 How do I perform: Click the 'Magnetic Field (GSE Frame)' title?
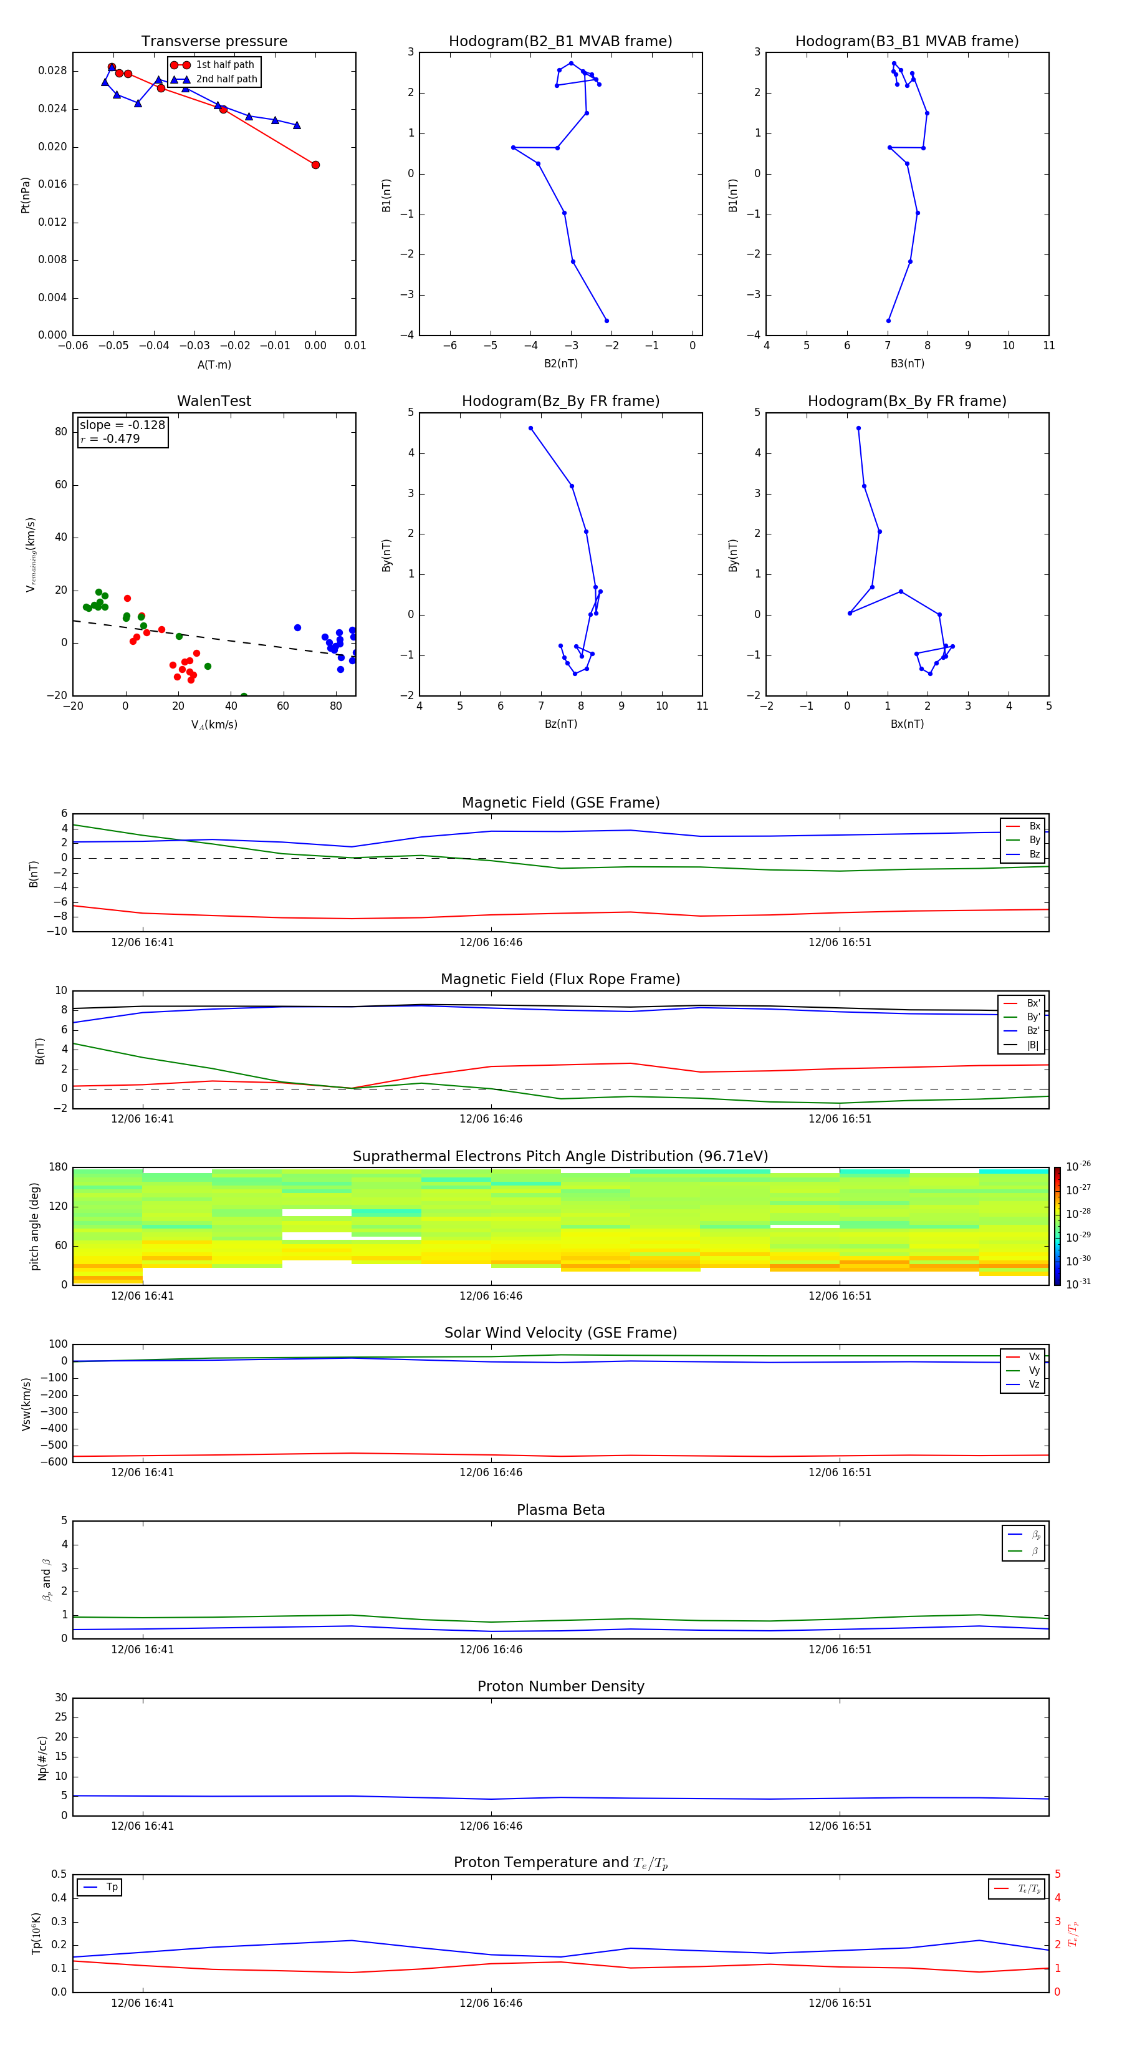point(560,803)
